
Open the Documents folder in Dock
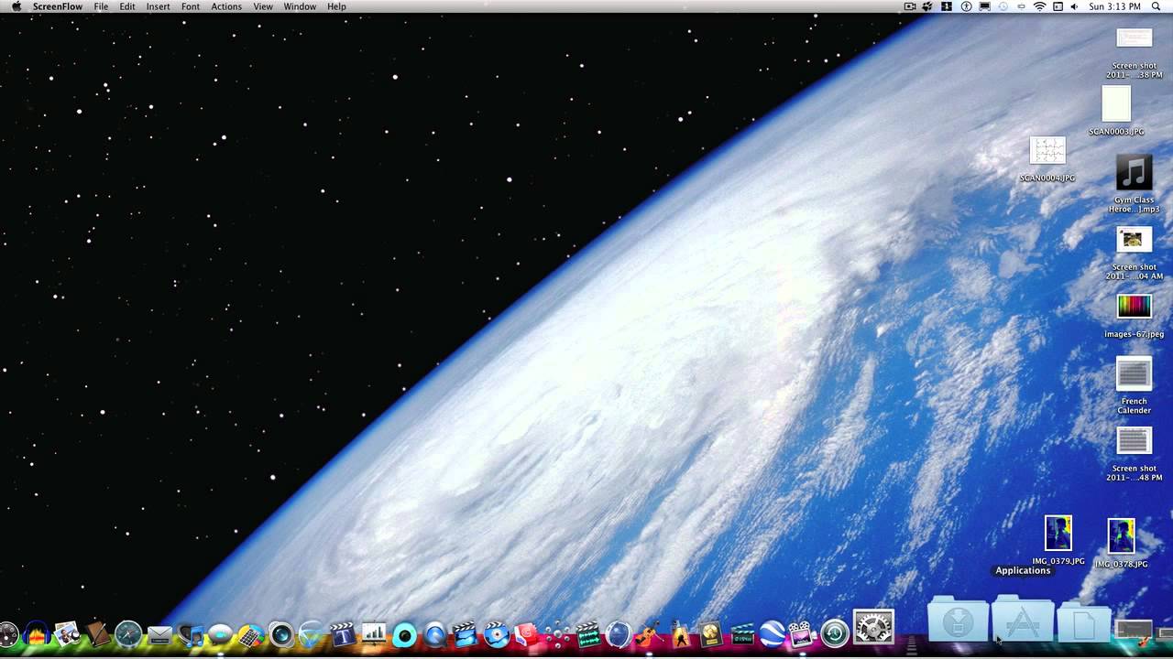(x=1084, y=623)
